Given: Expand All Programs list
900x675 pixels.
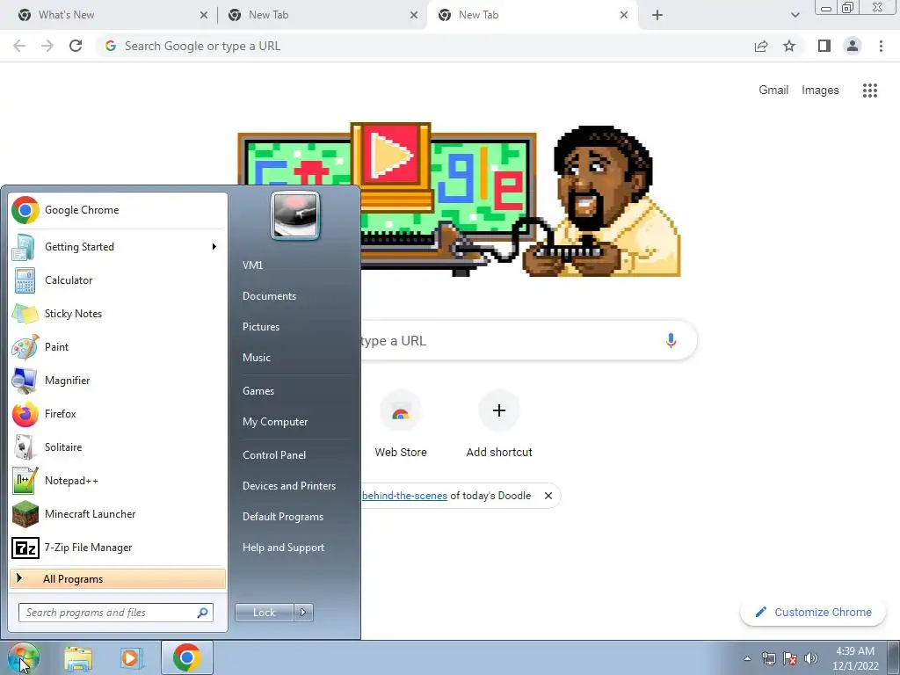Looking at the screenshot, I should point(118,578).
